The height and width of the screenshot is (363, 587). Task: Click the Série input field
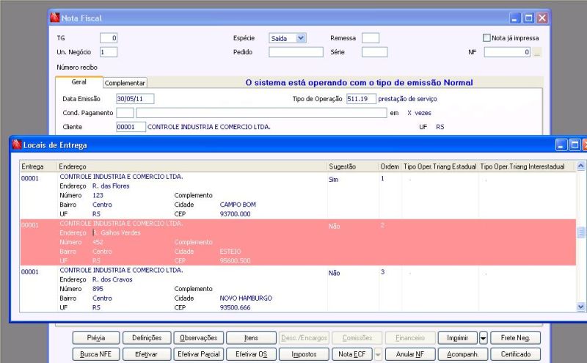(x=374, y=52)
